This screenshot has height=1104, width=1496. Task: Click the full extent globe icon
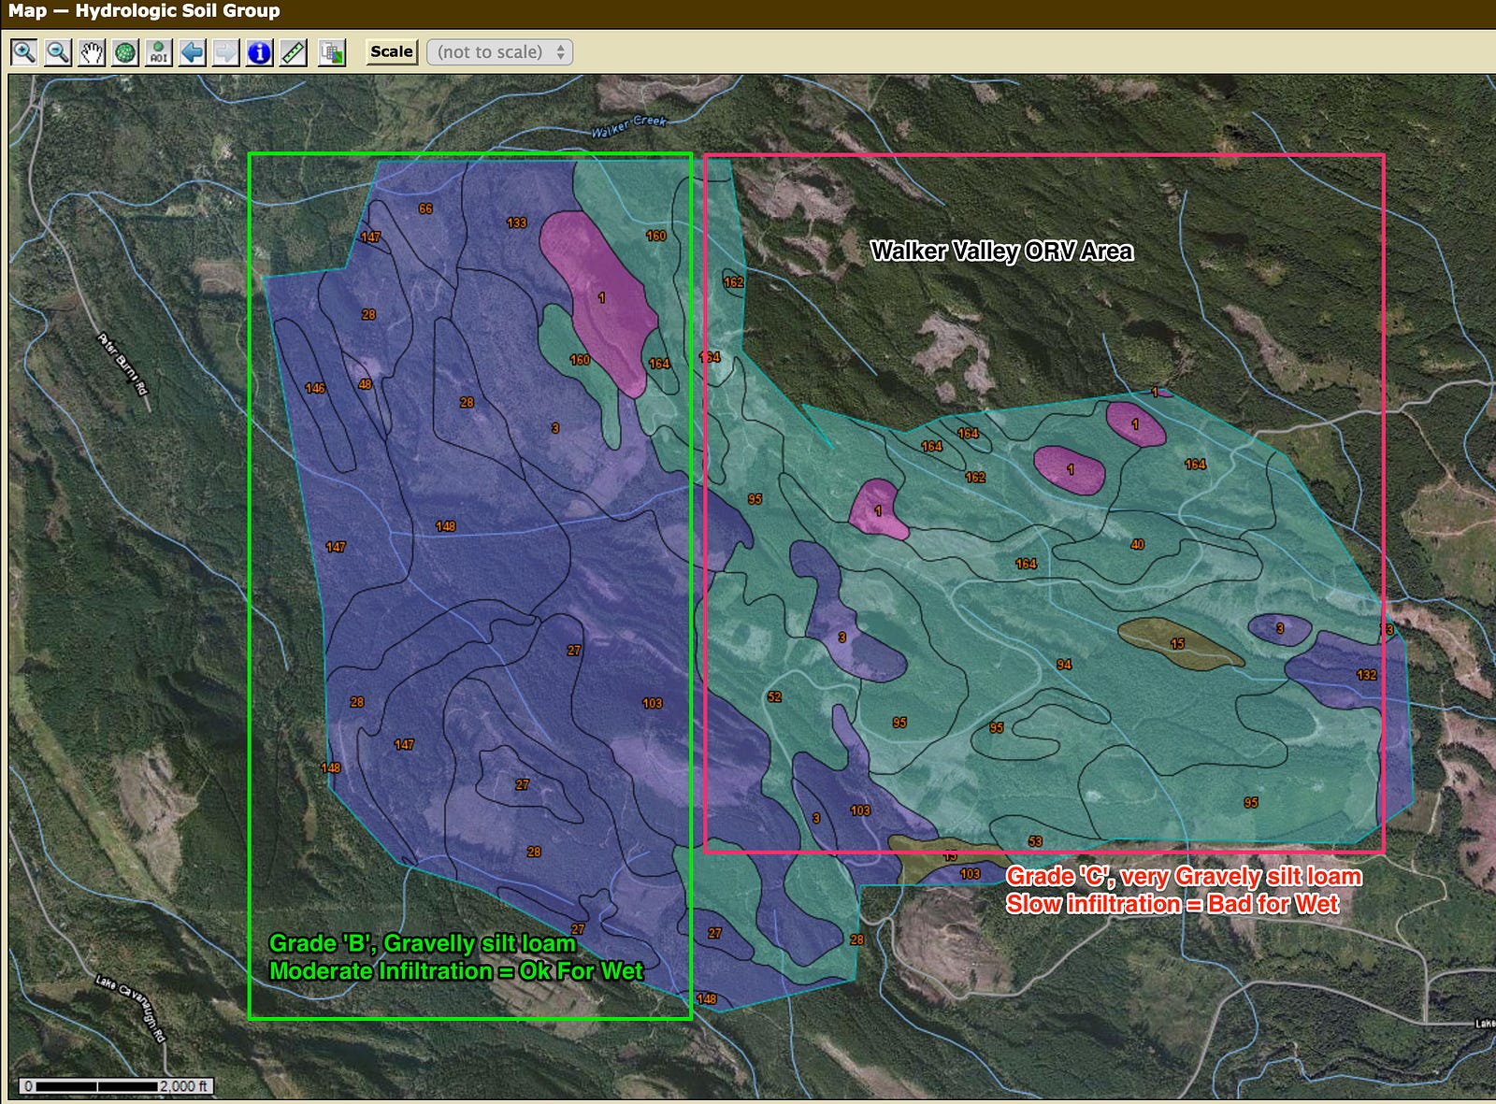click(125, 52)
